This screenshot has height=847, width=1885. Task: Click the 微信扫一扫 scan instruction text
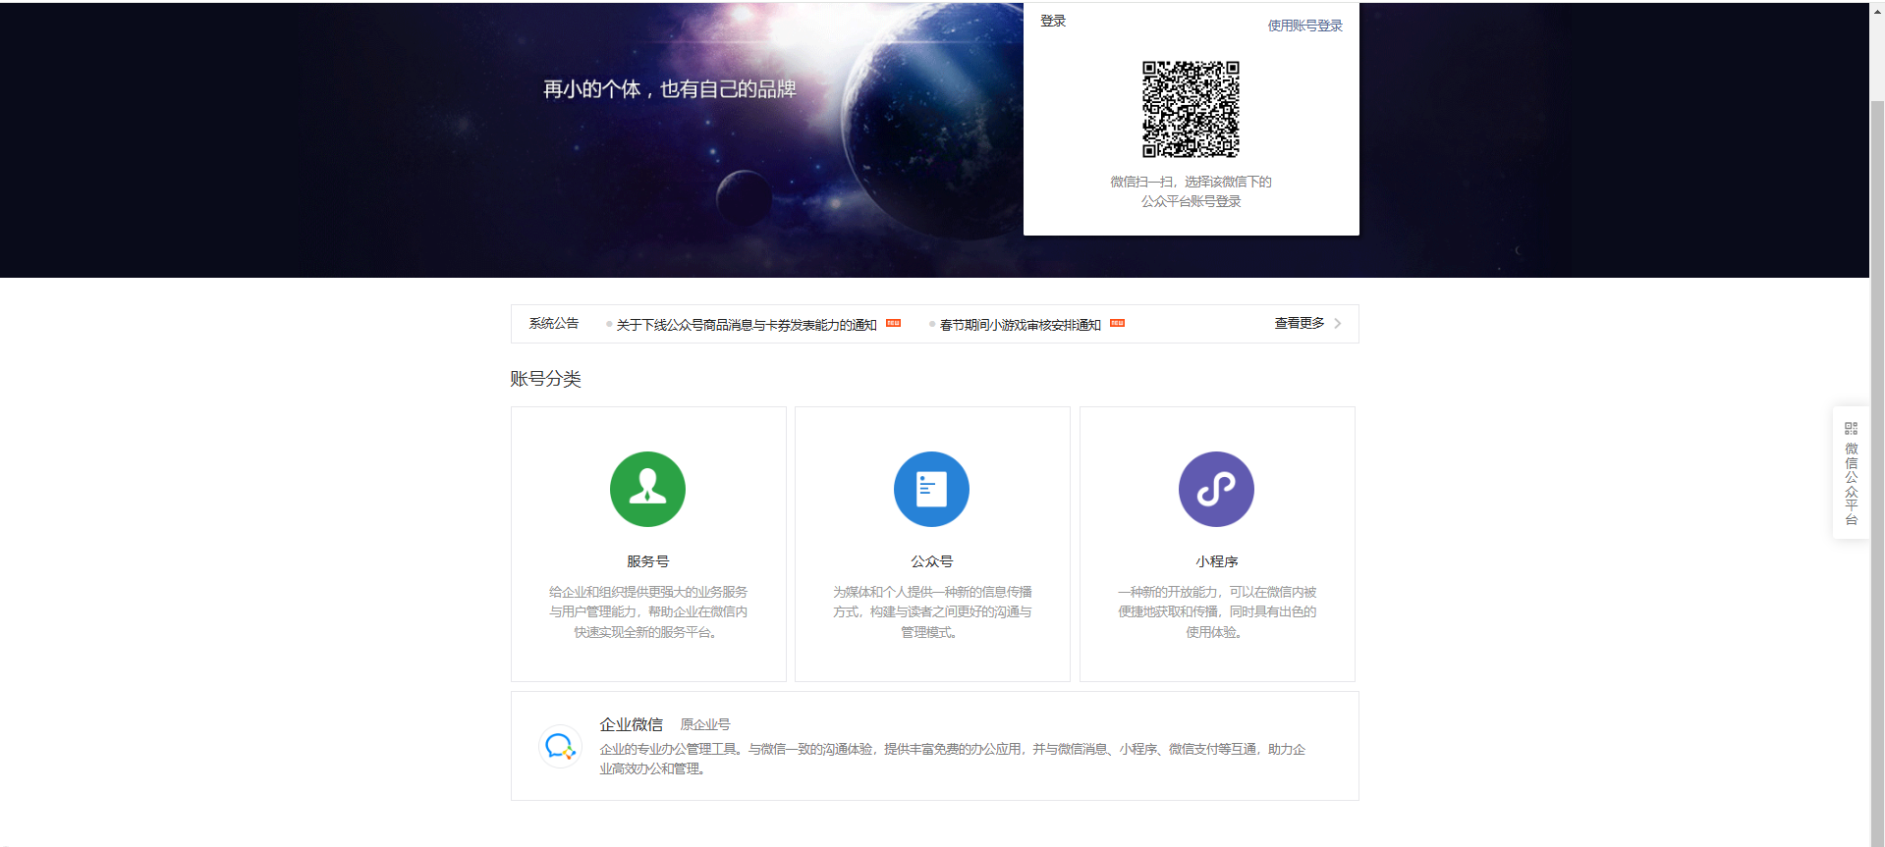[x=1191, y=191]
